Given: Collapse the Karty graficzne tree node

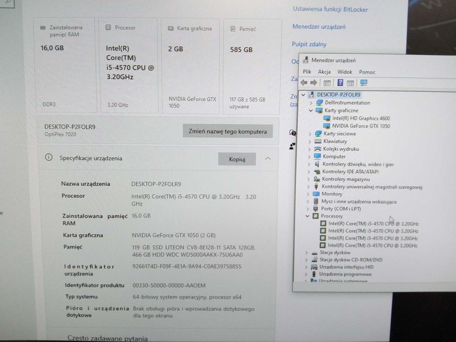Looking at the screenshot, I should pos(310,110).
